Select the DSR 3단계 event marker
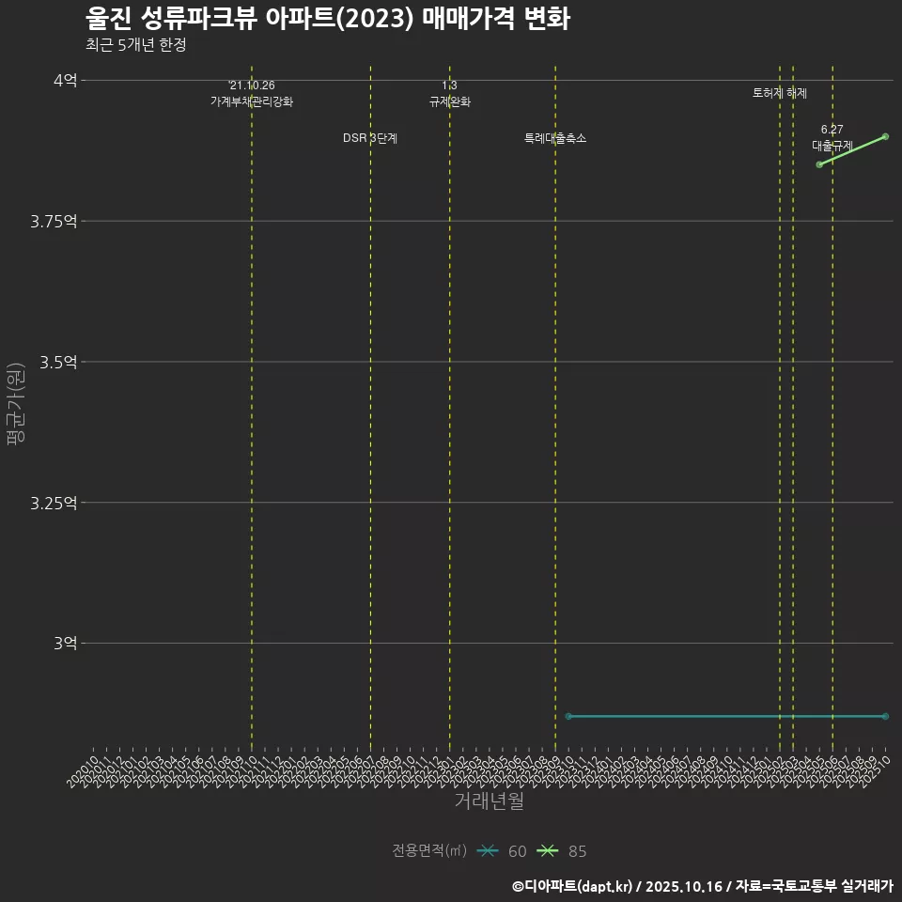 pyautogui.click(x=371, y=137)
